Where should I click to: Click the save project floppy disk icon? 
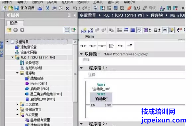click(x=17, y=8)
